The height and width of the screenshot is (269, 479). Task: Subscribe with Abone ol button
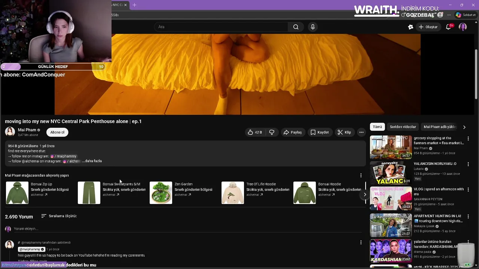coord(57,132)
